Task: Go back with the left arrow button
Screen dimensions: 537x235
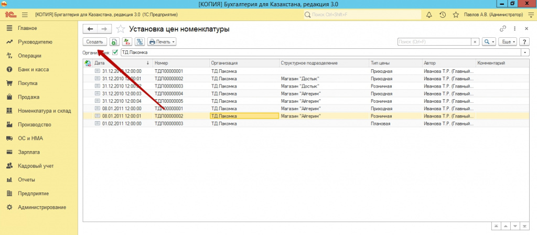Action: (91, 29)
